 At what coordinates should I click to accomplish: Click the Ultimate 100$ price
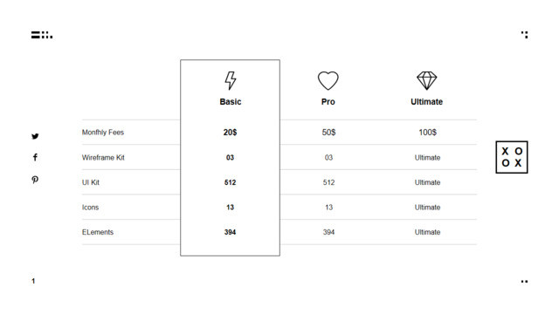pos(427,133)
